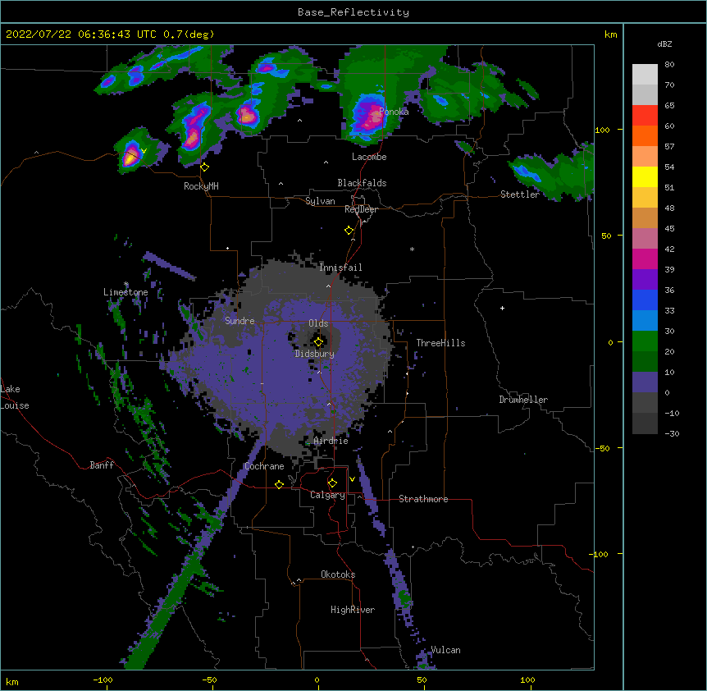Click the Cochrane town label
Viewport: 707px width, 691px height.
click(264, 466)
